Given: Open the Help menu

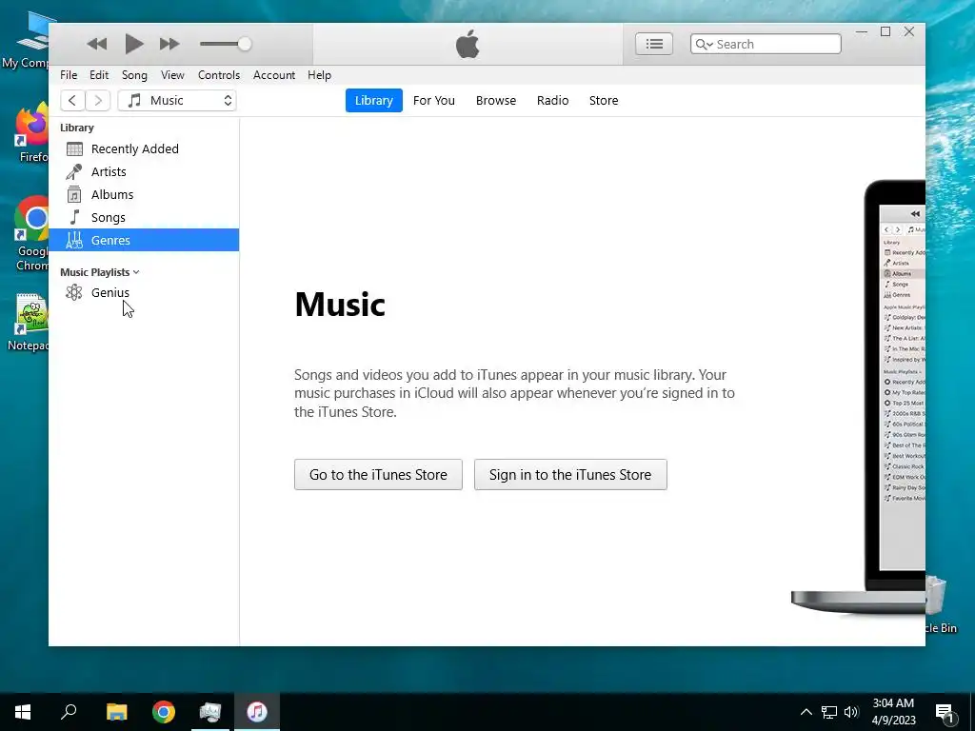Looking at the screenshot, I should pos(319,74).
